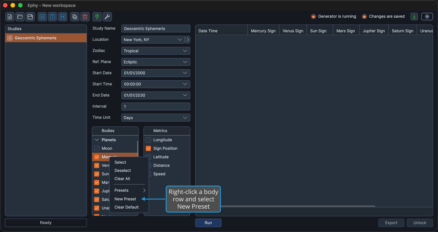Click the Export button
The width and height of the screenshot is (438, 232).
(x=391, y=223)
